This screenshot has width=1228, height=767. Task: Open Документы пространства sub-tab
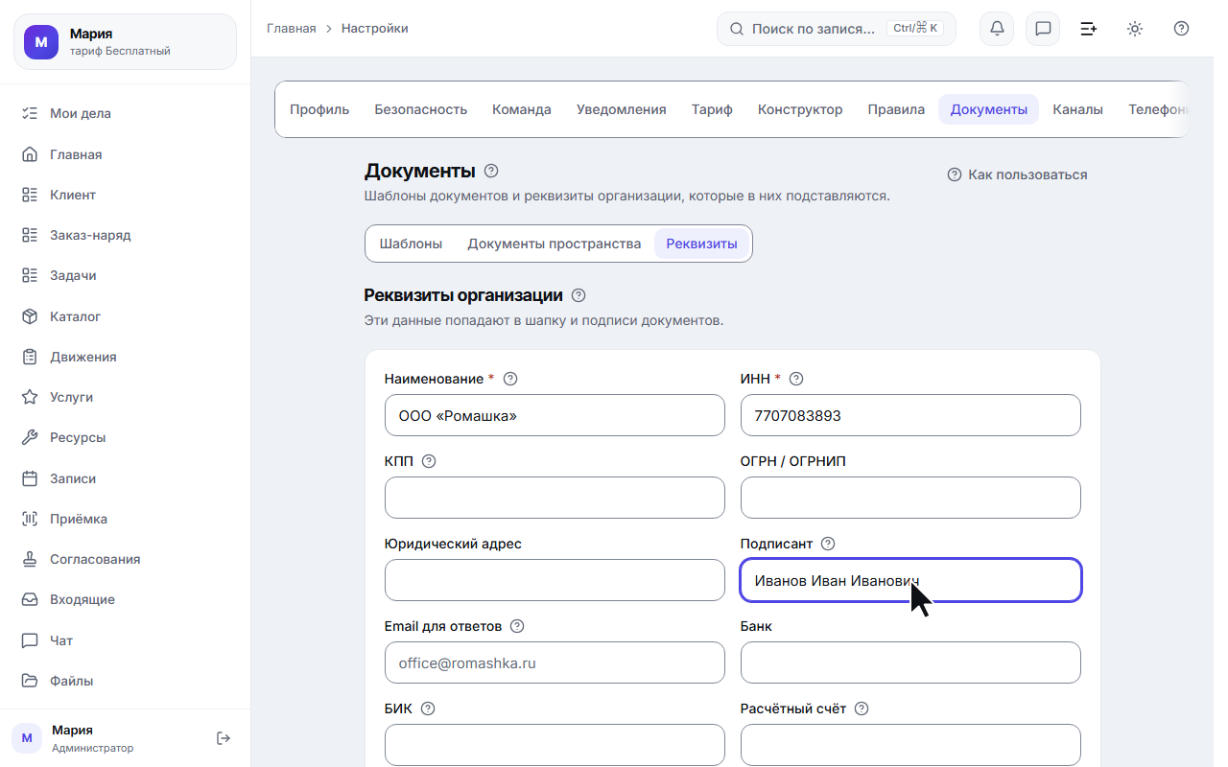[x=555, y=244]
